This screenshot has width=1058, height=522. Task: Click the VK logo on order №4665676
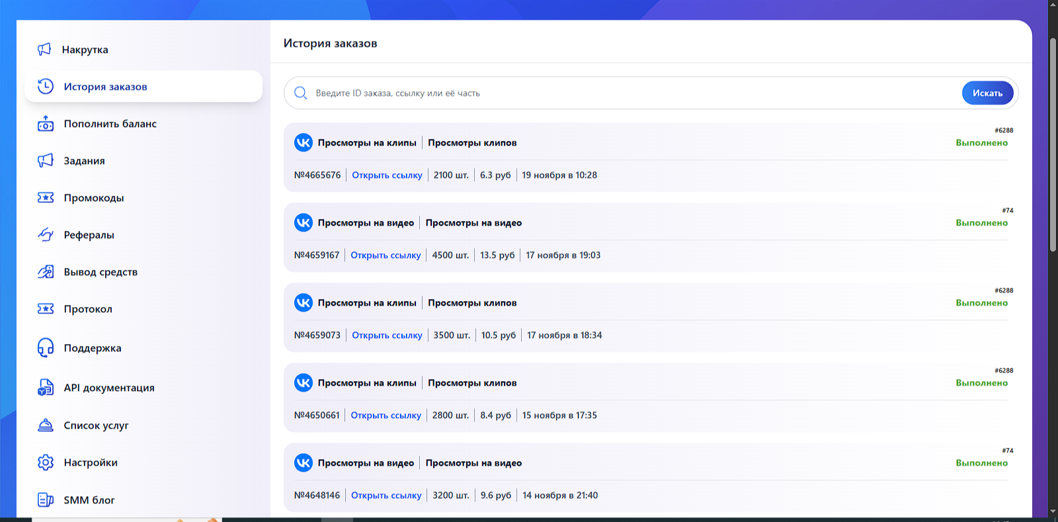pyautogui.click(x=303, y=143)
